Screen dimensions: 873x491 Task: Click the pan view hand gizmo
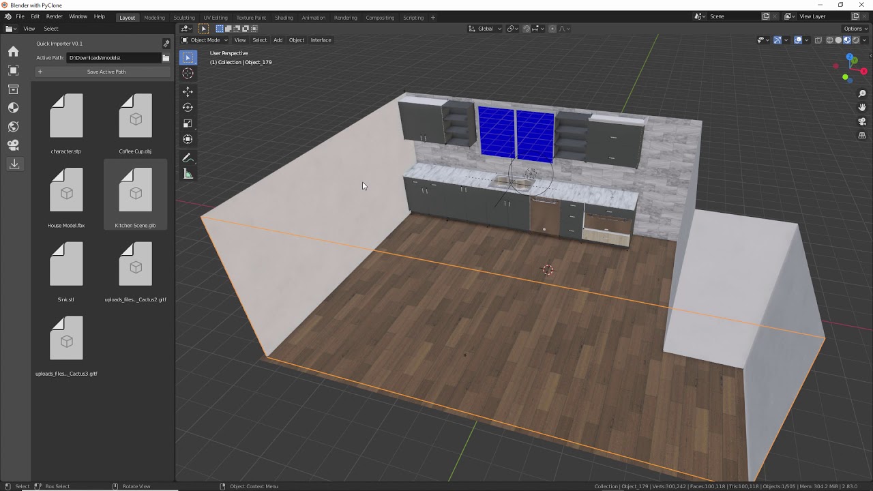862,107
